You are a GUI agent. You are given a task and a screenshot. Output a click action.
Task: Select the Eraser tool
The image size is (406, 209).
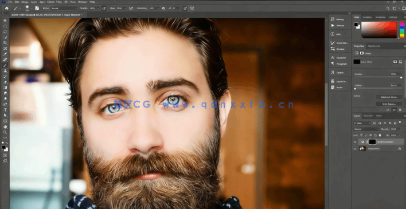(5, 82)
